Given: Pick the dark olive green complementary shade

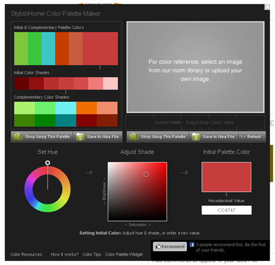Looking at the screenshot, I should click(24, 120).
